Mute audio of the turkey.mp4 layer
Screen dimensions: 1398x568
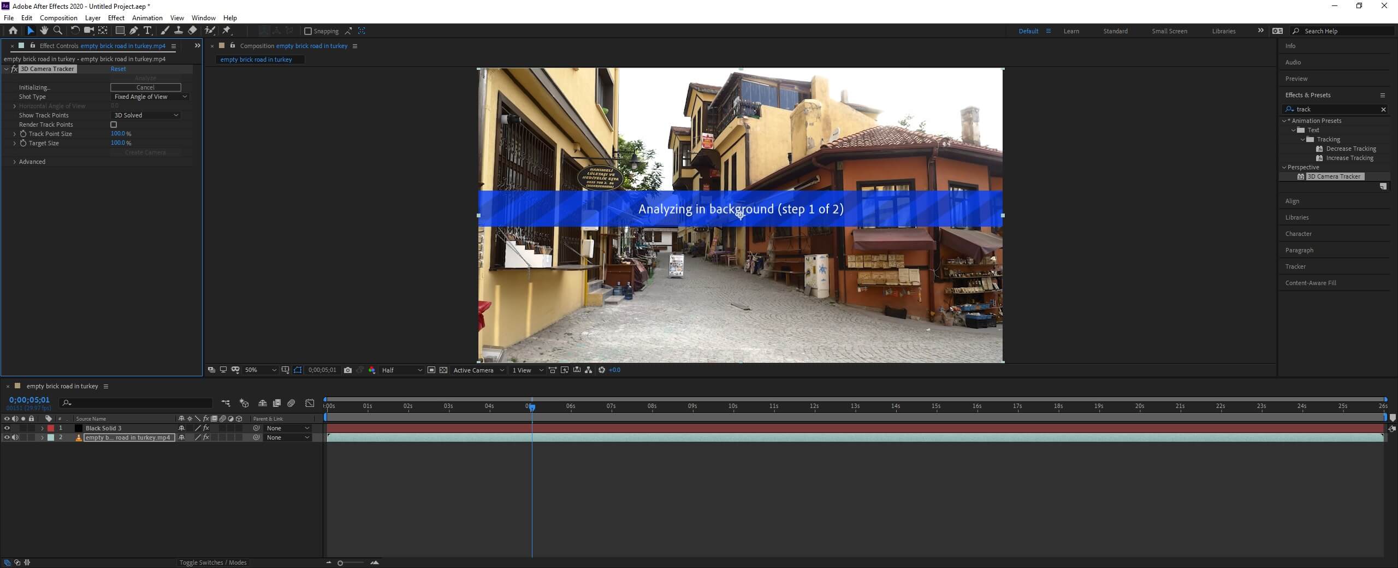[15, 437]
